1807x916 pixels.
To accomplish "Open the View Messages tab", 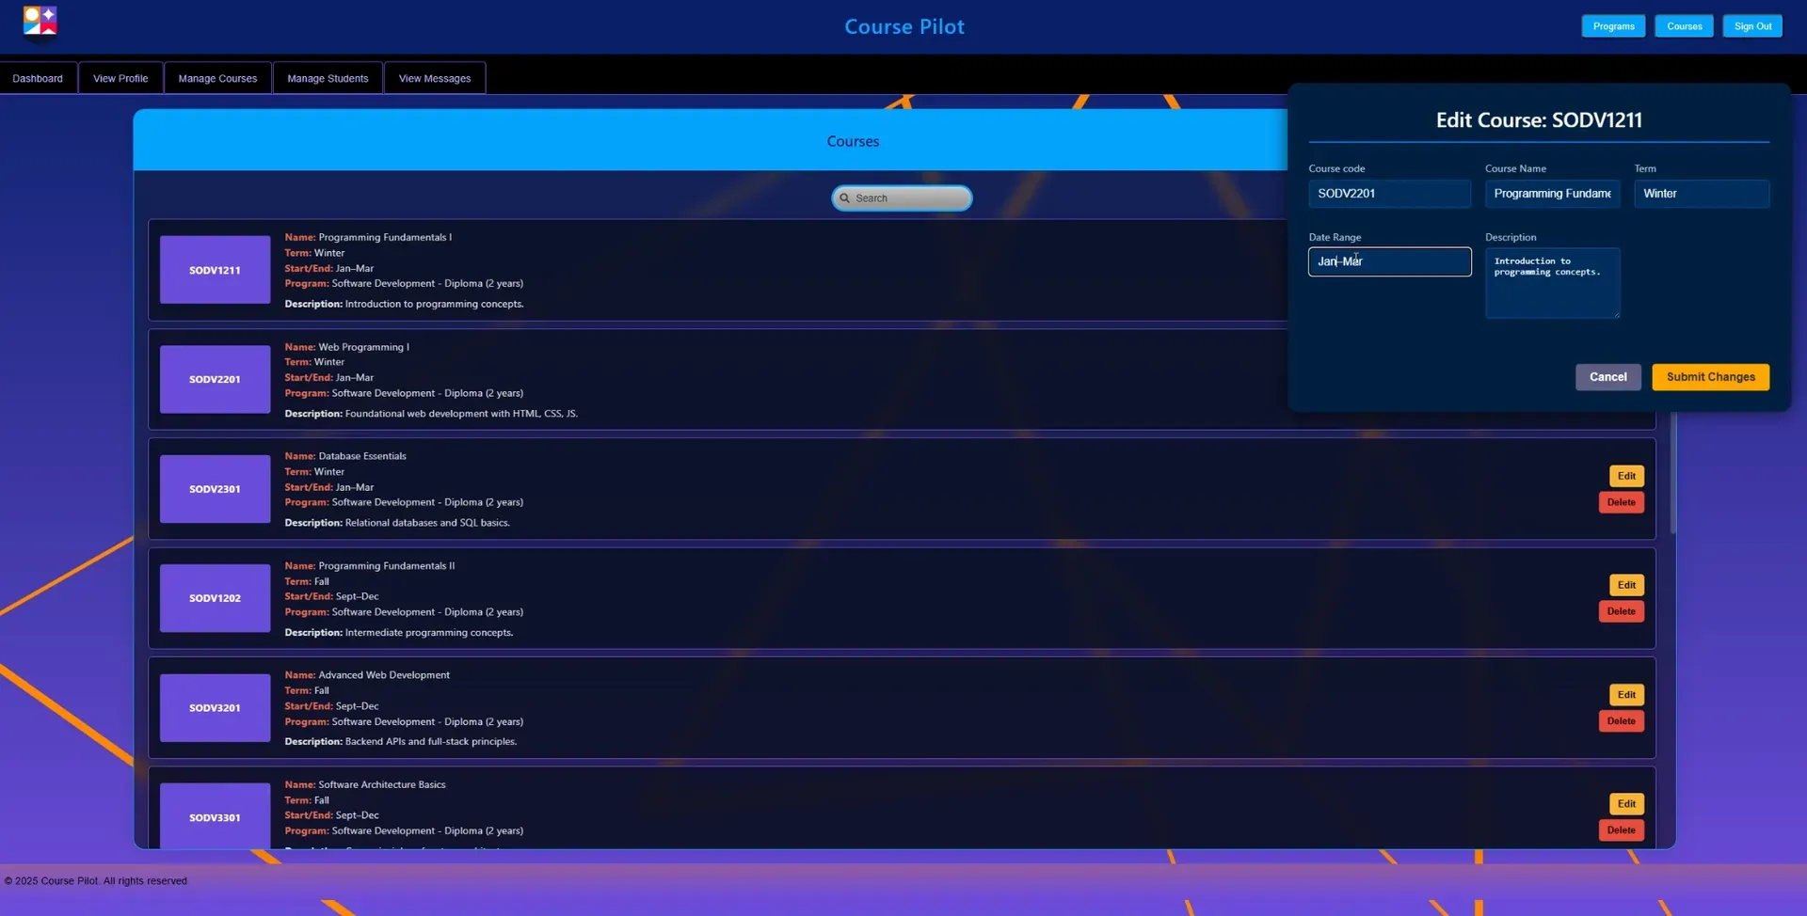I will 435,78.
